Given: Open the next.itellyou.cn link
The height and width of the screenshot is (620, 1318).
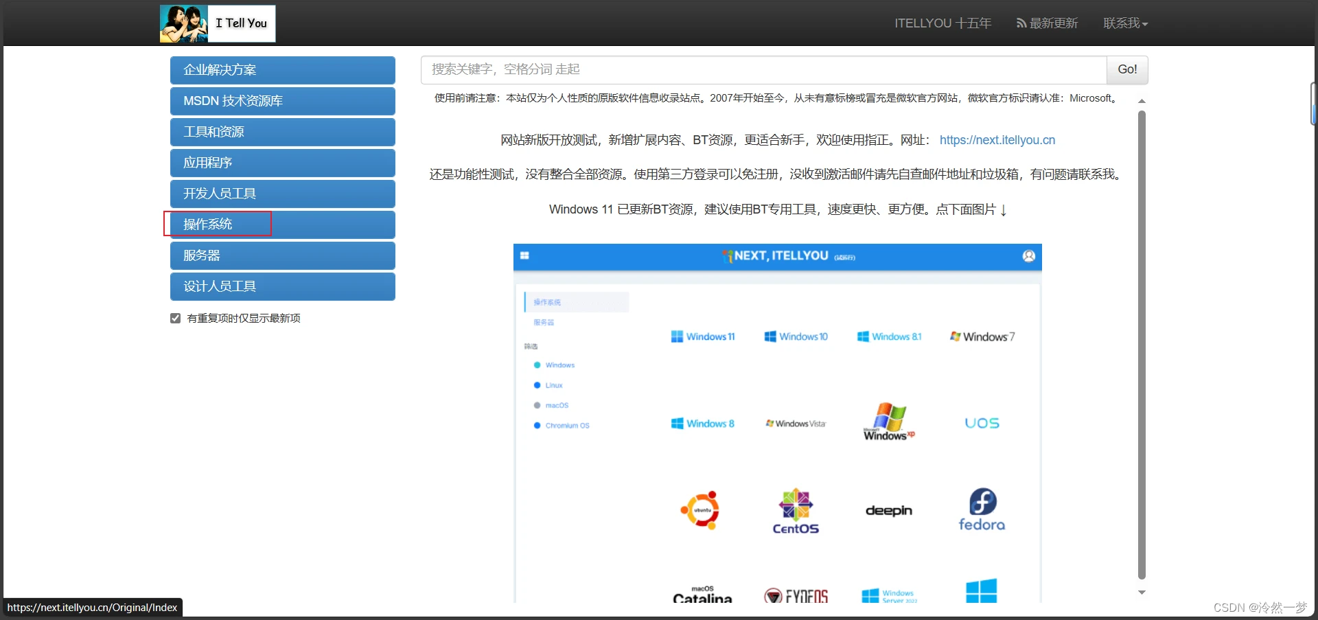Looking at the screenshot, I should pos(997,140).
